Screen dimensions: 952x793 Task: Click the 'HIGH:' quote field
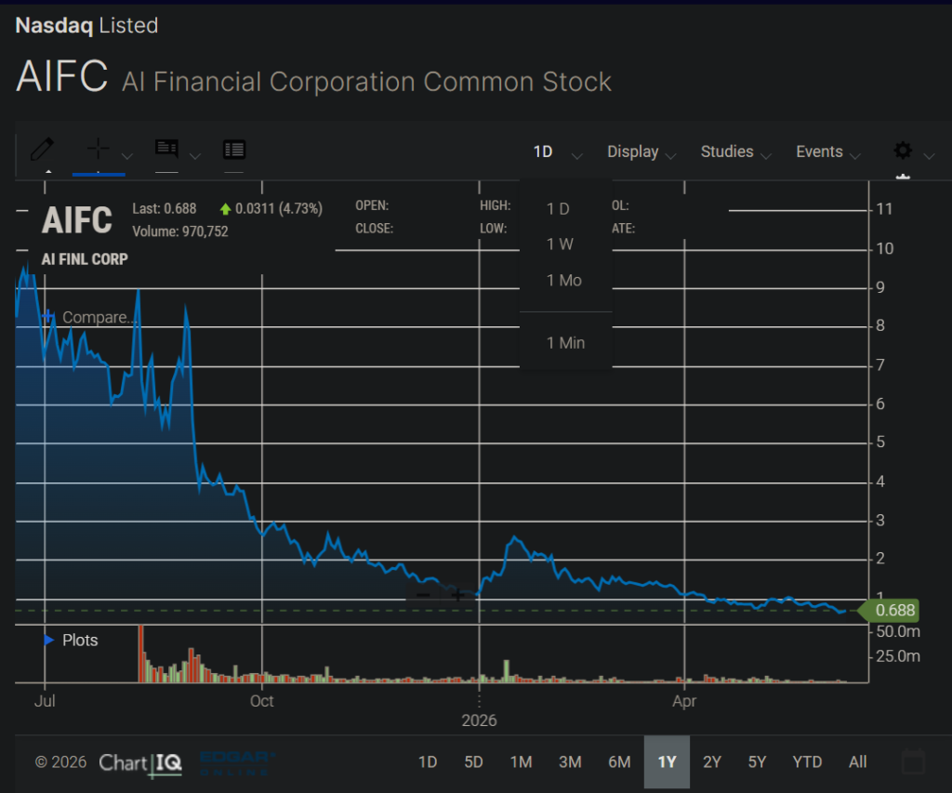495,205
